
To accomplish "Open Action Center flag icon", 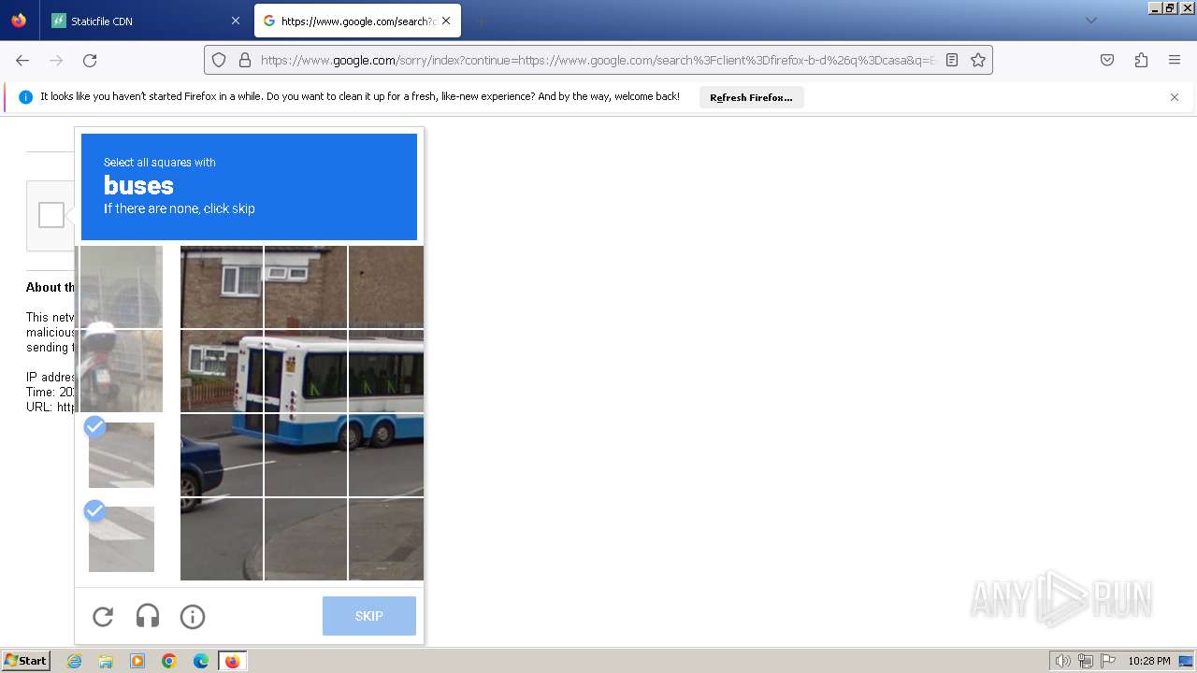I will click(1108, 661).
